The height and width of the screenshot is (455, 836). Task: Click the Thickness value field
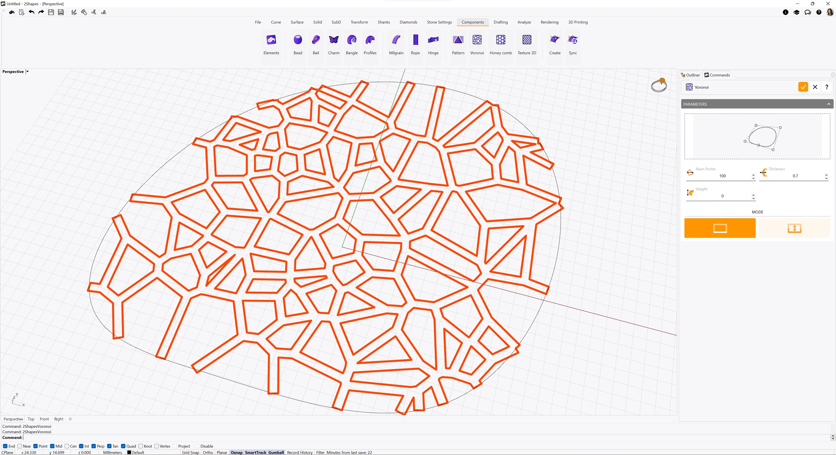(795, 176)
